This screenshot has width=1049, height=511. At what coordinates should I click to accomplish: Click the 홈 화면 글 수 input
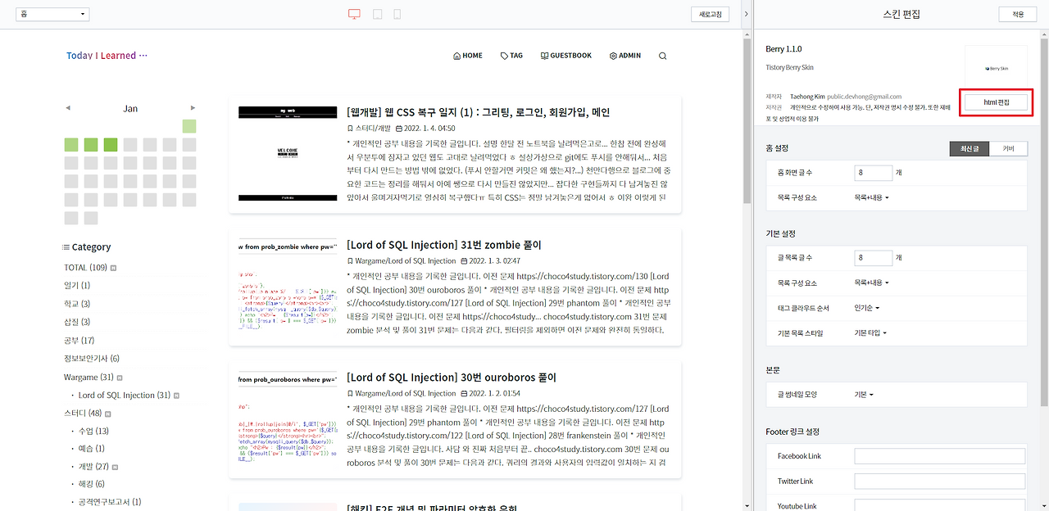(x=873, y=173)
